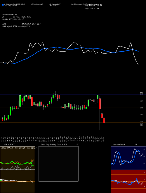Select the 'ADX: 39.13 +DY: 18.42 -DY: 42.11' header
Image resolution: width=146 pixels, height=193 pixels.
(19, 148)
